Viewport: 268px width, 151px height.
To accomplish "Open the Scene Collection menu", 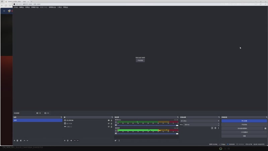I will tap(52, 7).
